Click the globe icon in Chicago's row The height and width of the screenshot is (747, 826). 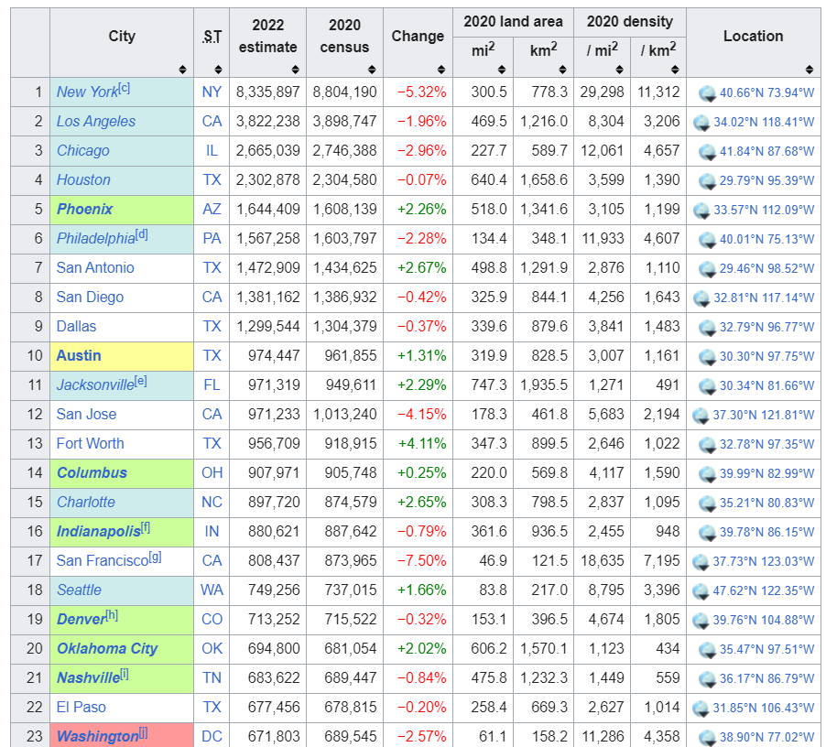point(706,152)
